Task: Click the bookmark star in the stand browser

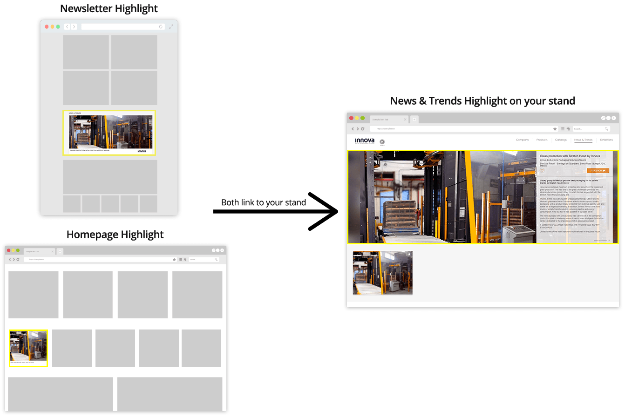Action: (x=555, y=129)
